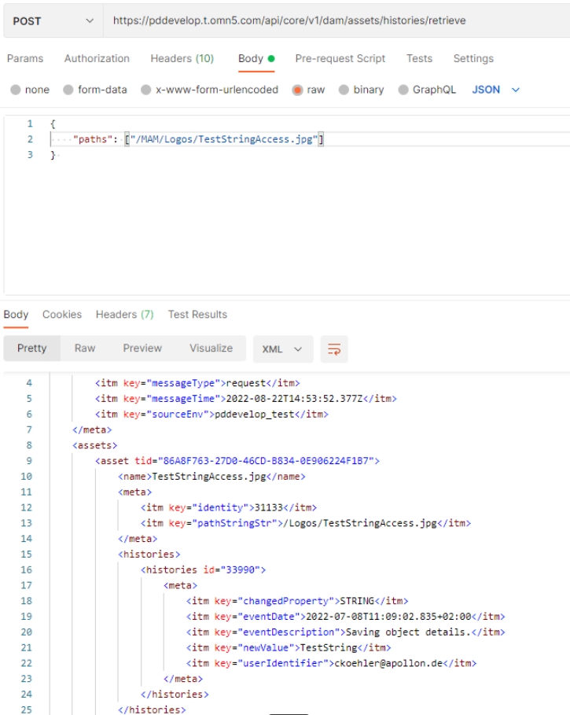
Task: View the Test Results tab
Action: pyautogui.click(x=197, y=315)
